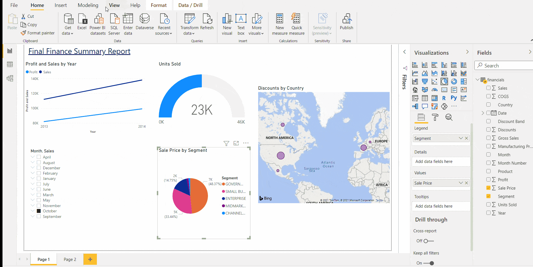Switch to Data view in left sidebar
The image size is (533, 267).
coord(10,64)
